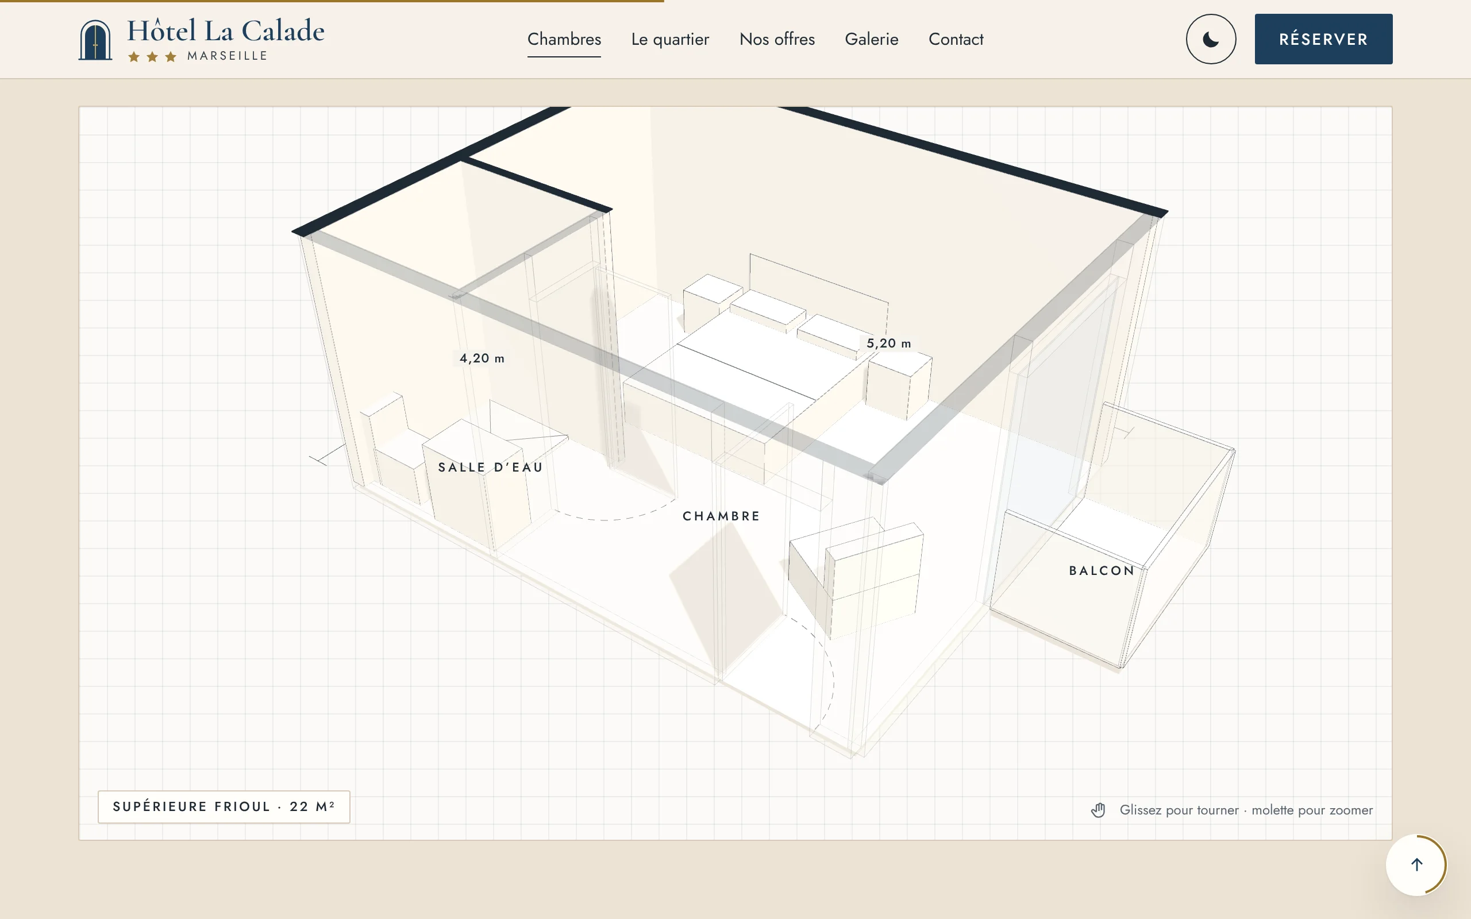Viewport: 1471px width, 919px height.
Task: Open the Nos offres section
Action: [777, 39]
